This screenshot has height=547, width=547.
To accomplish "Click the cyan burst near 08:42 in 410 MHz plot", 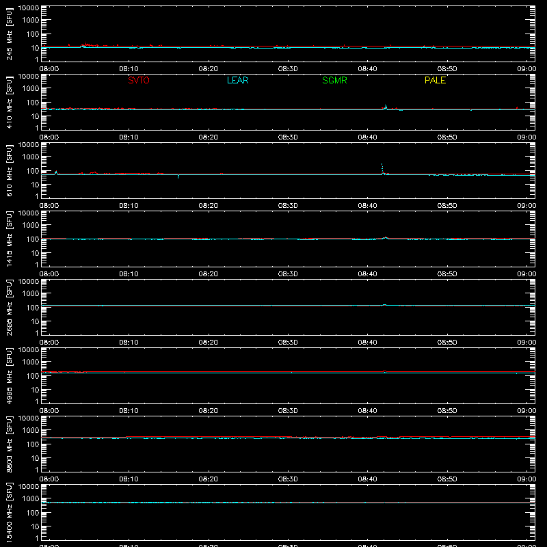I will [386, 107].
